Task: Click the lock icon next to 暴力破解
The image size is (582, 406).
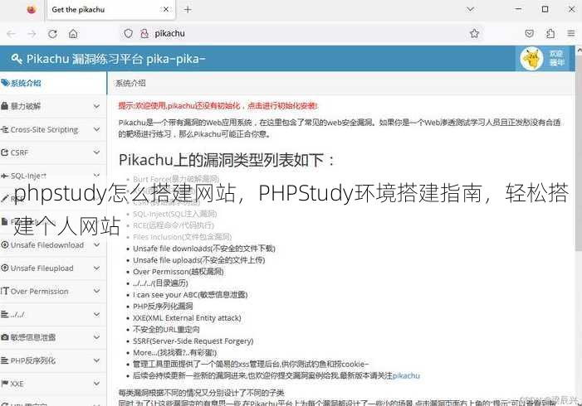Action: [4, 106]
